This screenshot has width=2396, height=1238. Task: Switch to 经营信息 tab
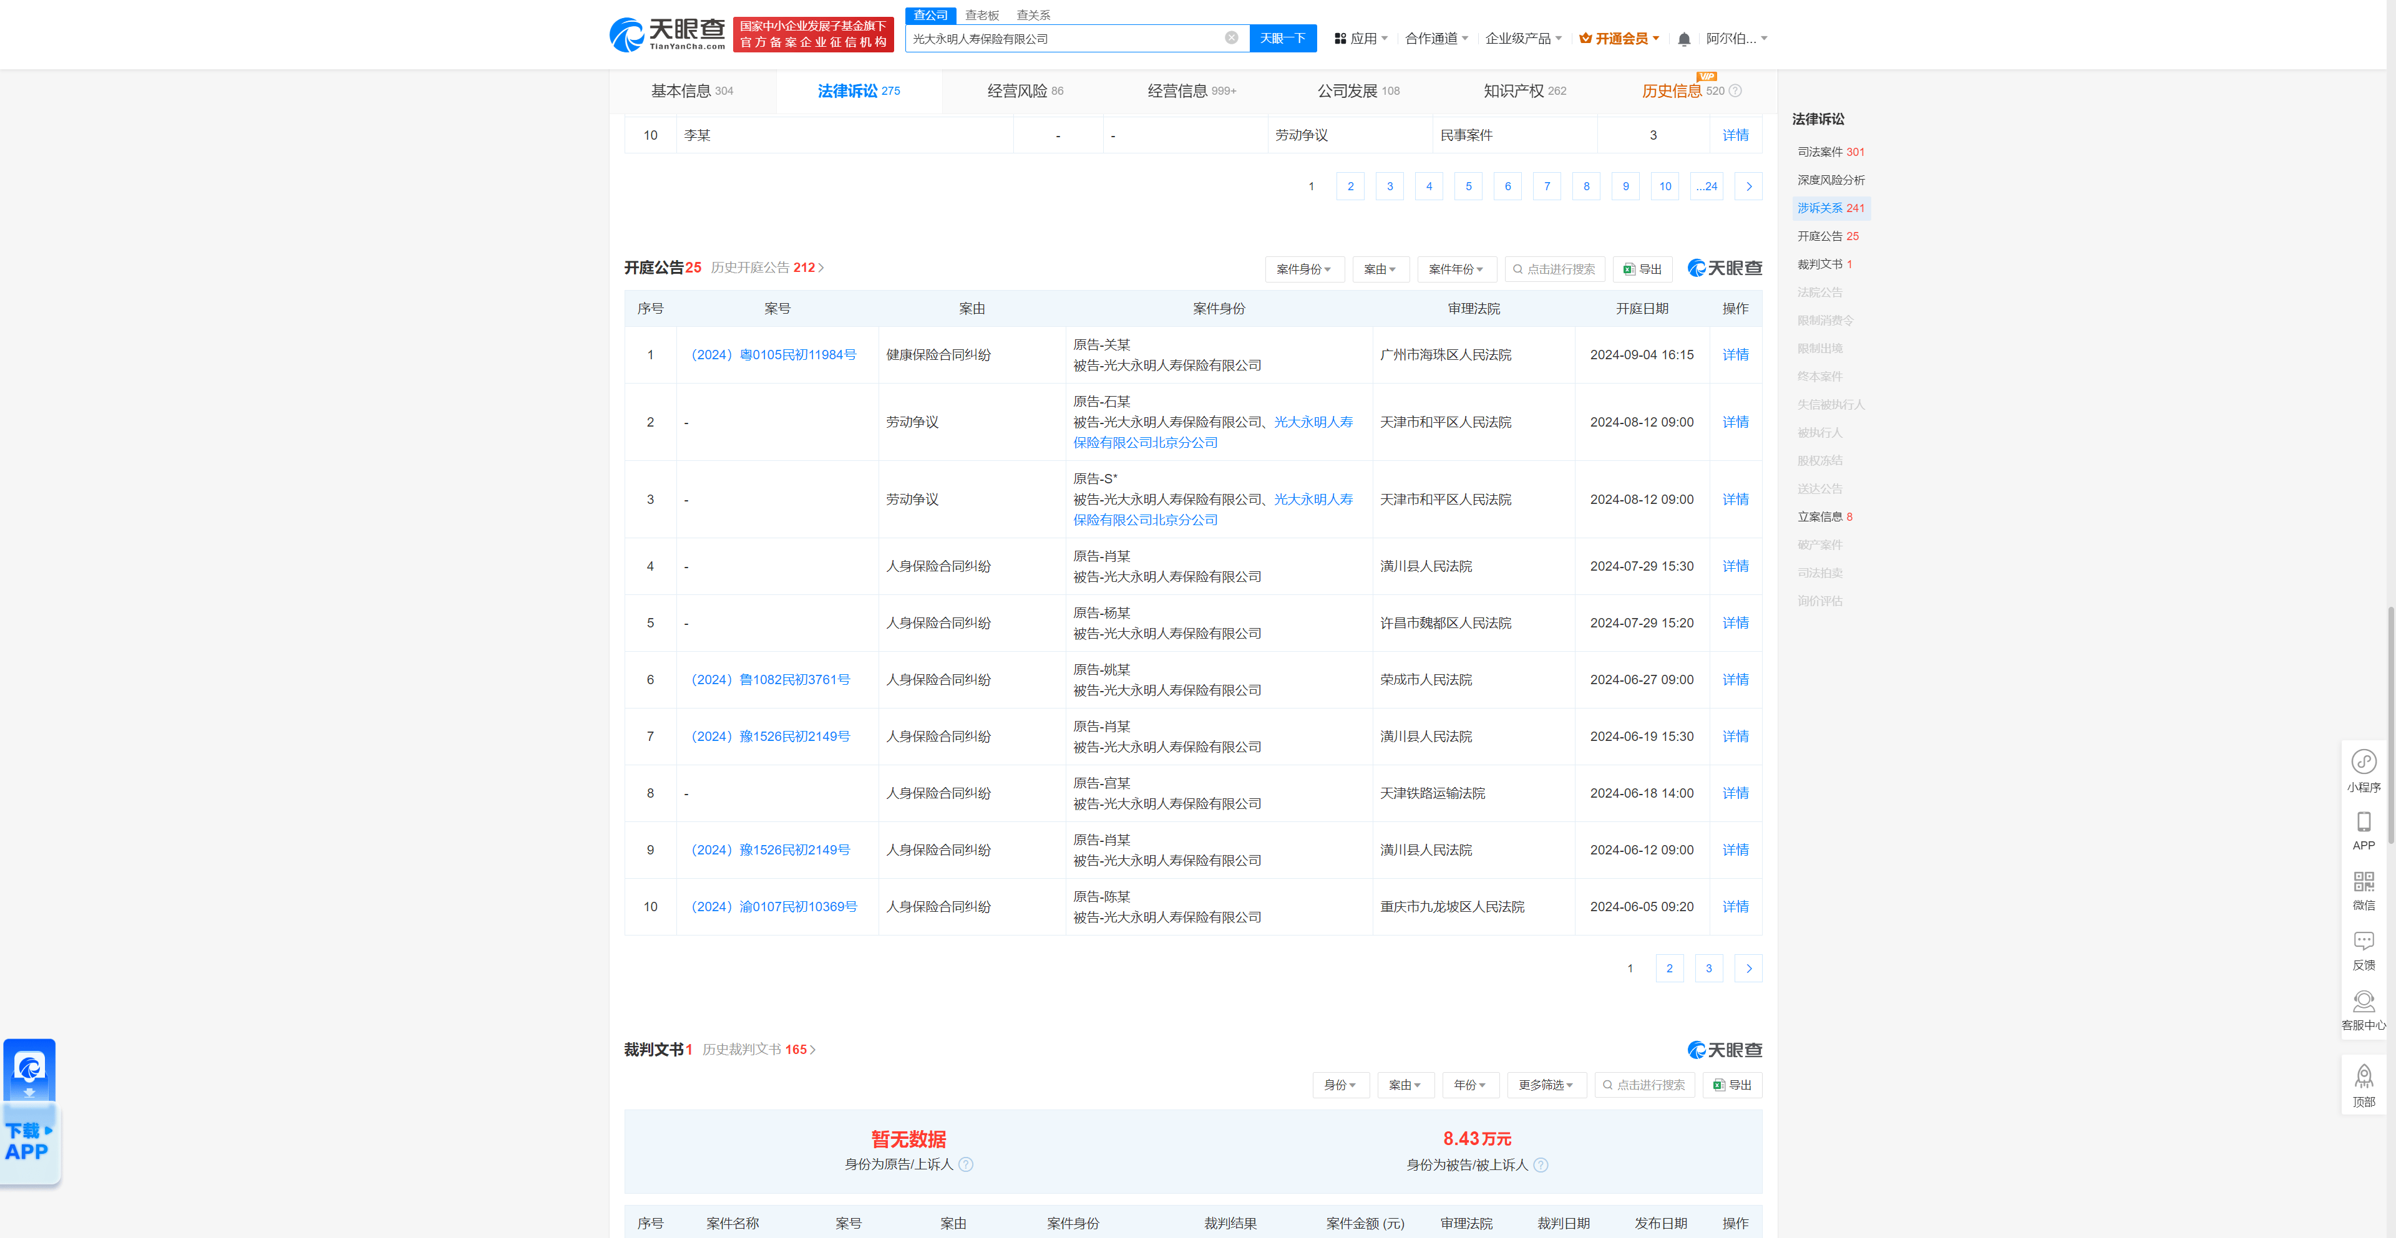pos(1192,91)
